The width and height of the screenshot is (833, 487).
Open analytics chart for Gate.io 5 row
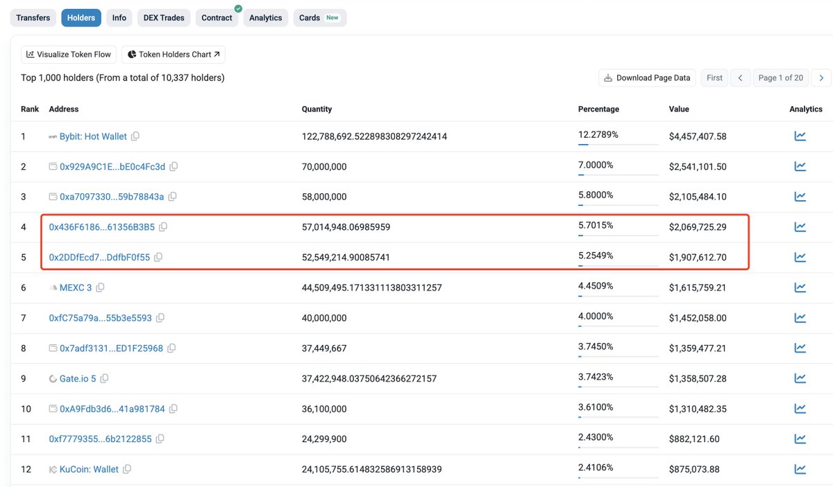coord(800,378)
